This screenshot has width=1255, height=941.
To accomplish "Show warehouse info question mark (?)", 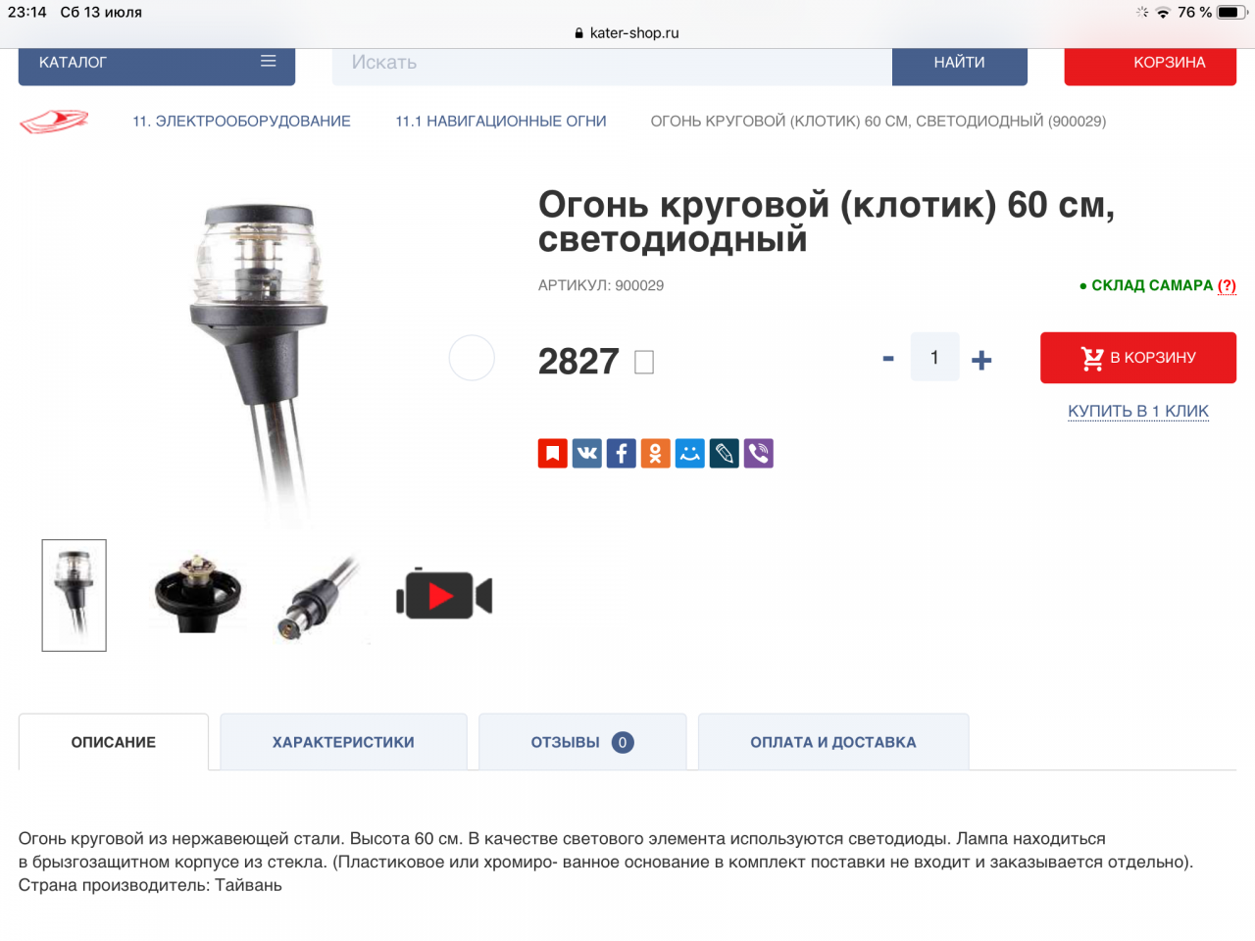I will tap(1227, 285).
